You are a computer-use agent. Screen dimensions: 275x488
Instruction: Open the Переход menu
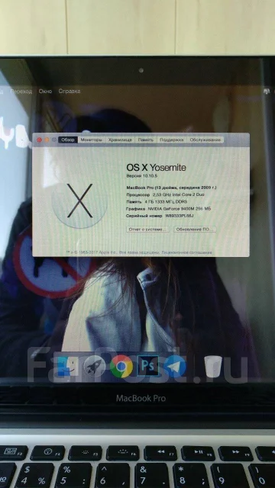21,91
